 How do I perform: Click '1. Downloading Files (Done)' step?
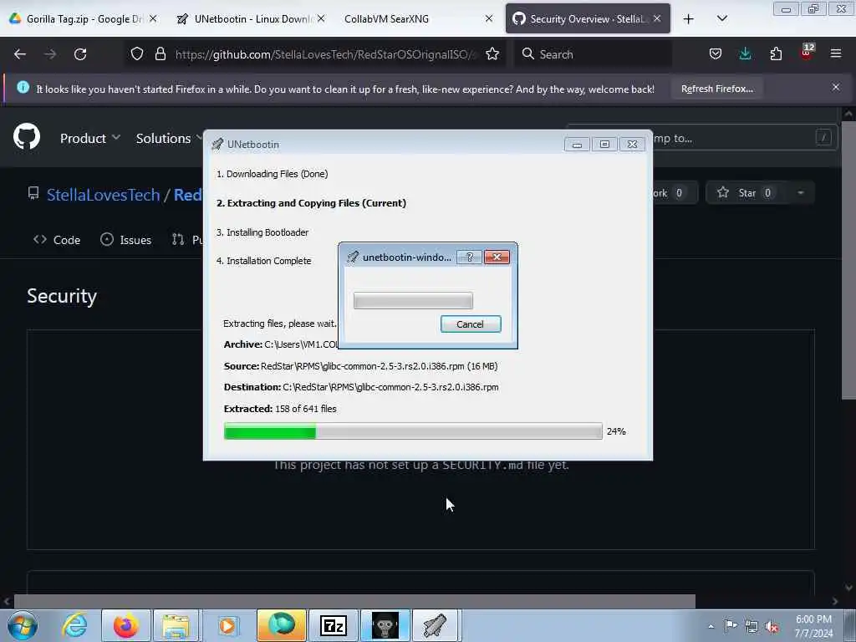point(272,174)
